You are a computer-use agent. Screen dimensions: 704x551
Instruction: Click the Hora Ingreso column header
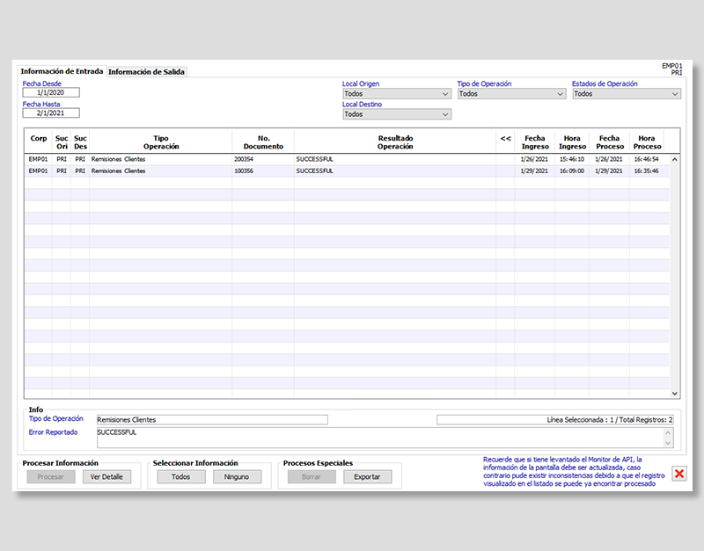coord(572,142)
